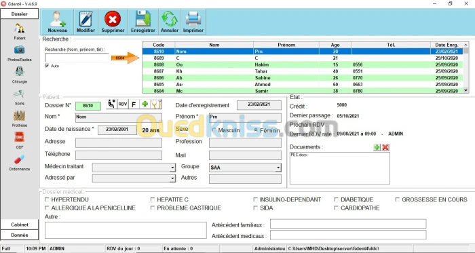Click green plus icon beside dossier number
This screenshot has width=475, height=253.
click(x=145, y=104)
